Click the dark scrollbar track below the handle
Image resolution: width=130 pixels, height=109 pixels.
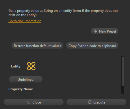coord(123,90)
